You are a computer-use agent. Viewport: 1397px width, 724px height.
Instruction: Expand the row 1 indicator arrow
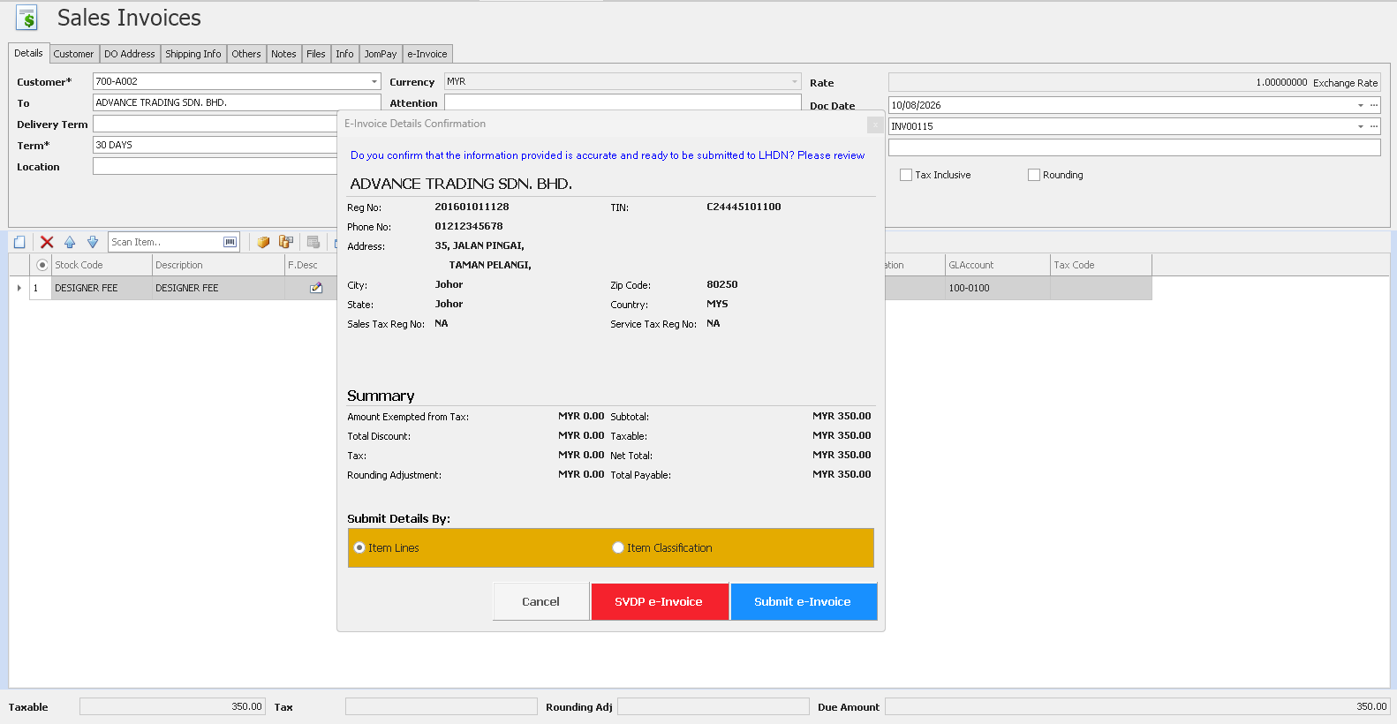(x=19, y=288)
